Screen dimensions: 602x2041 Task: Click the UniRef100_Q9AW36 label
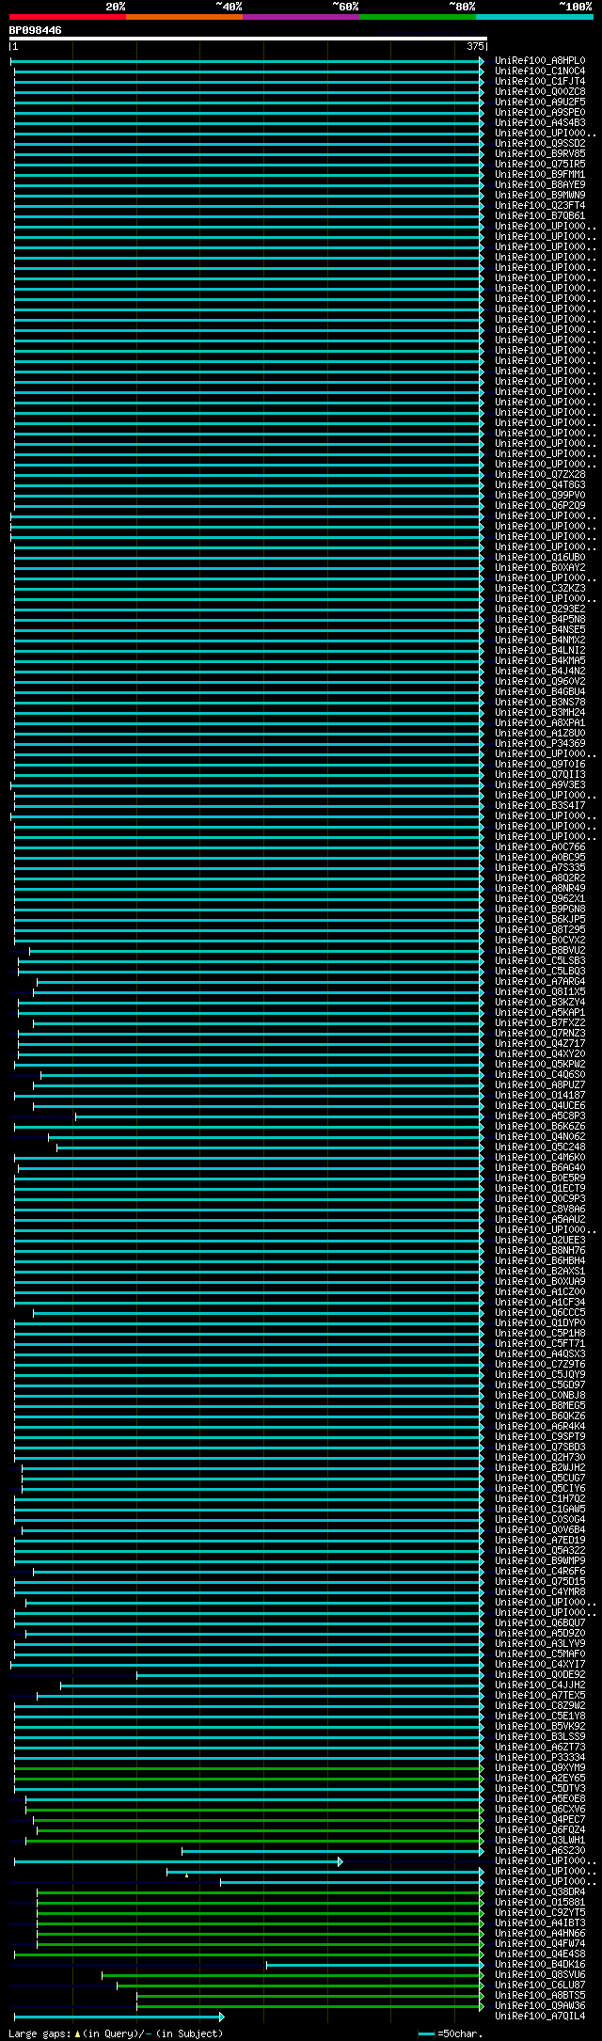(540, 2006)
